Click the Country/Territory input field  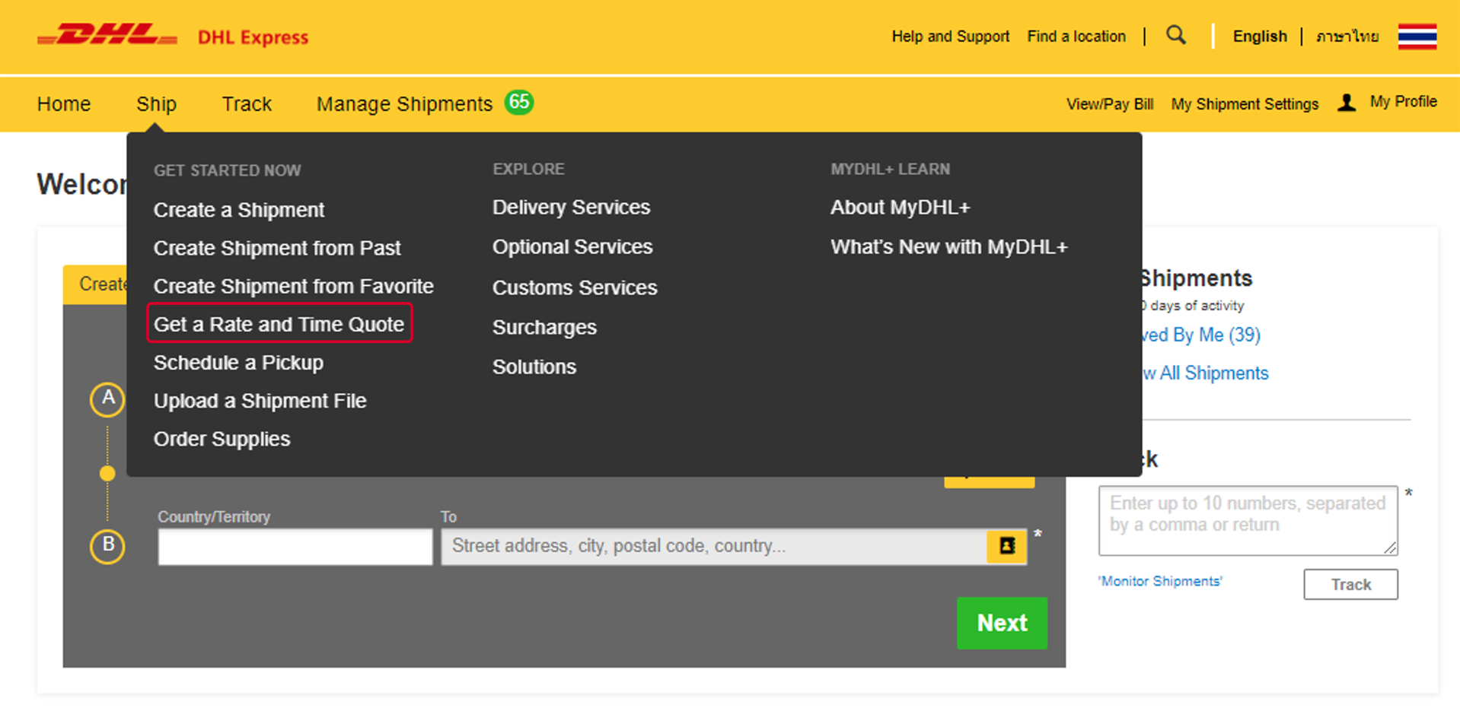(294, 546)
